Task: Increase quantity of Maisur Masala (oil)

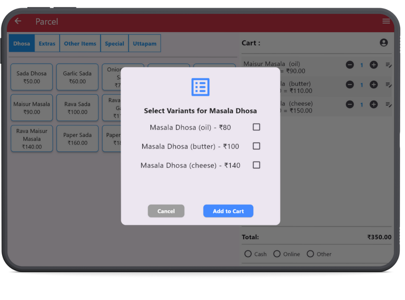Action: 373,65
